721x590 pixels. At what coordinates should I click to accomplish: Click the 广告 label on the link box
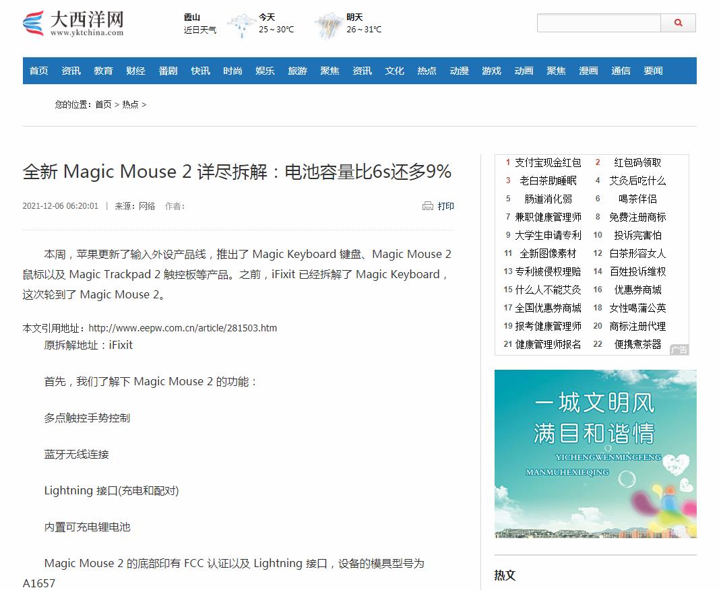[679, 350]
